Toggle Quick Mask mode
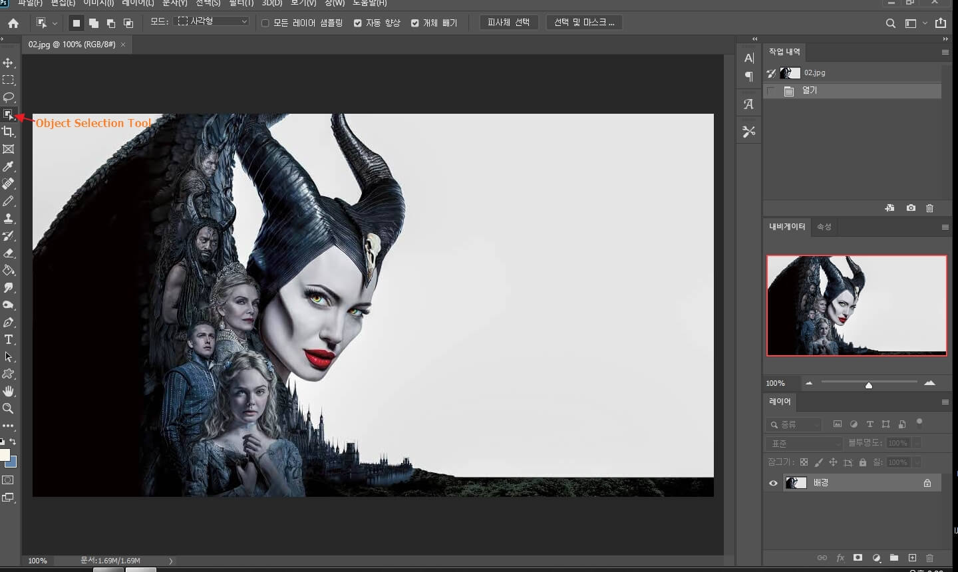The width and height of the screenshot is (958, 572). tap(8, 480)
